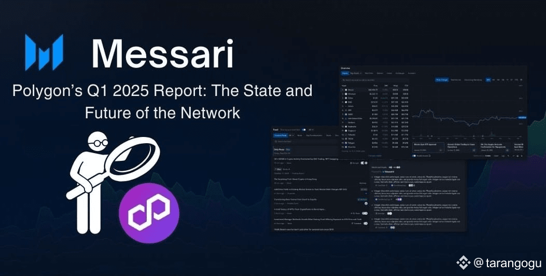Open the Bitcoin Spot ETF Approval event card
Viewport: 546px width, 276px height.
tap(428, 146)
